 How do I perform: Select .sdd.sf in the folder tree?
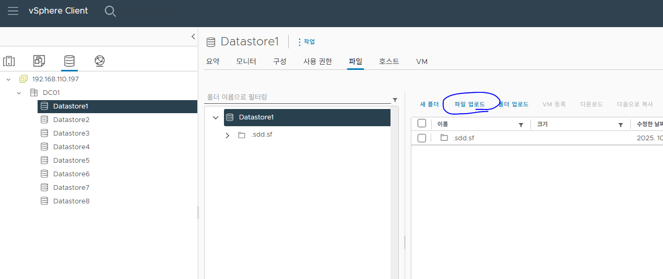pos(262,135)
